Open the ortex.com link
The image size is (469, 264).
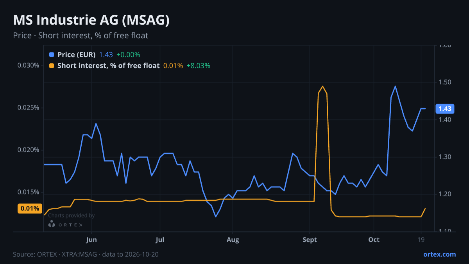tap(439, 254)
